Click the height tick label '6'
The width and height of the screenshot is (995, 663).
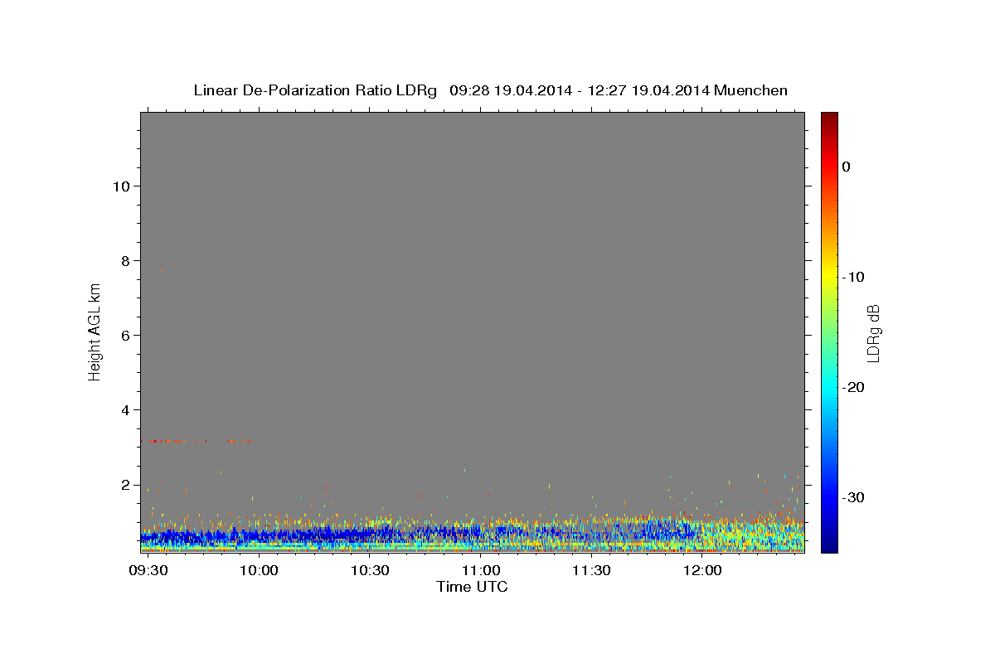pos(126,336)
